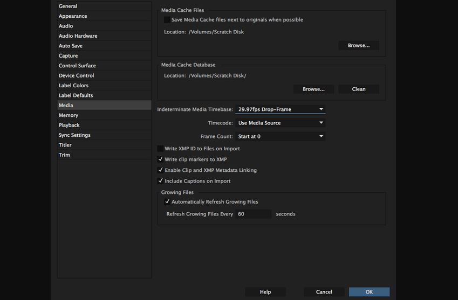
Task: Select Appearance in preferences list
Action: point(104,16)
